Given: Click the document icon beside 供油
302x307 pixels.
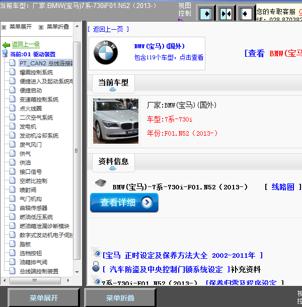Looking at the screenshot, I should [x=13, y=162].
